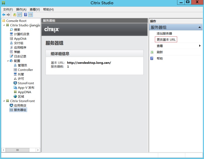Click the Citrix Studio title bar app icon
Image resolution: width=204 pixels, height=159 pixels.
click(x=4, y=3)
